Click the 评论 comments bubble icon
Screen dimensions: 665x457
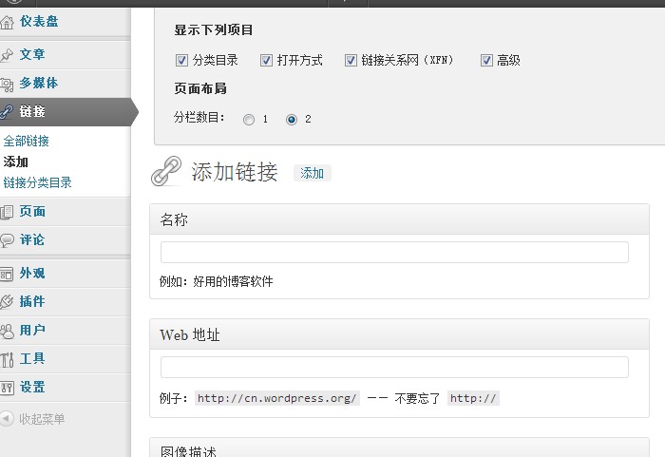tap(7, 240)
